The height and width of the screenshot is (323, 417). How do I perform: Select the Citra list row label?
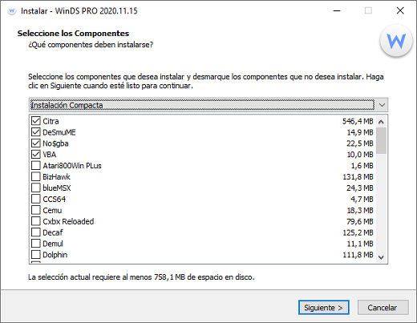click(51, 121)
